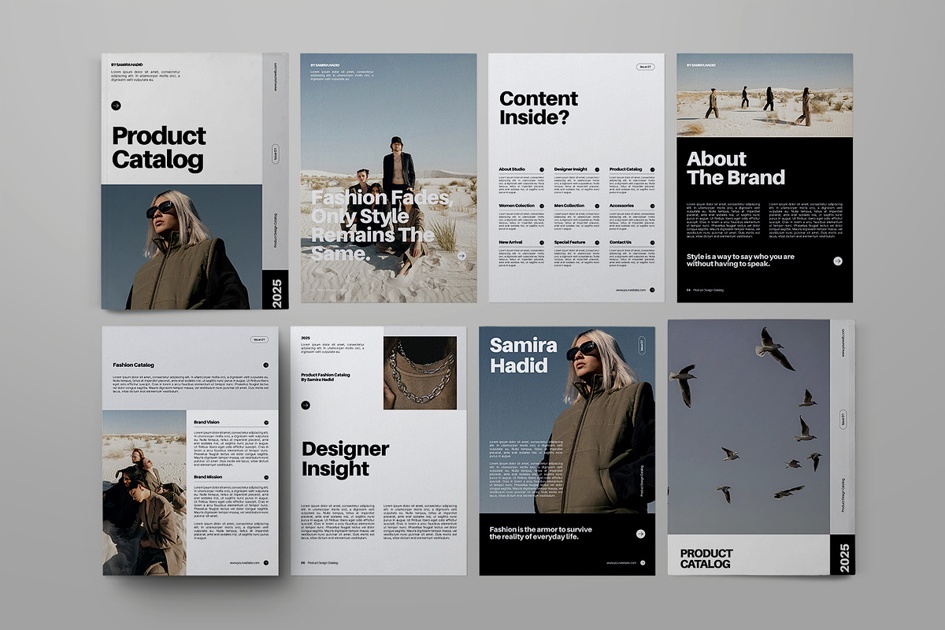945x630 pixels.
Task: Click the Brand Vision heading
Action: click(206, 423)
